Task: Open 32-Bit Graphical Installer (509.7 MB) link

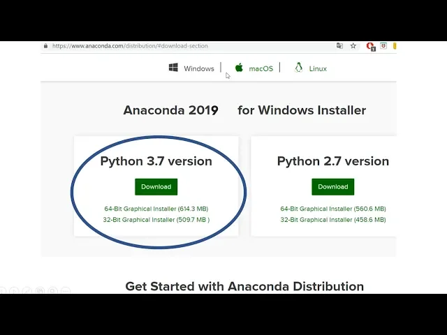Action: click(156, 220)
